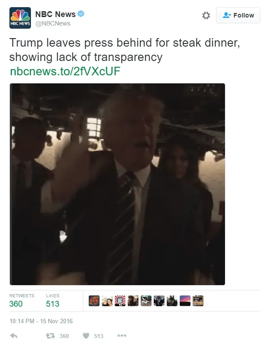Click the two-person photo liker avatar
This screenshot has height=347, width=268.
coord(107,301)
